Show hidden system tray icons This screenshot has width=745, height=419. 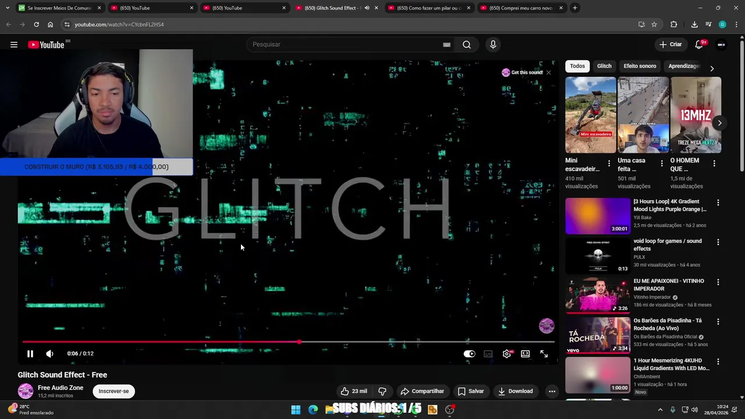(x=660, y=410)
